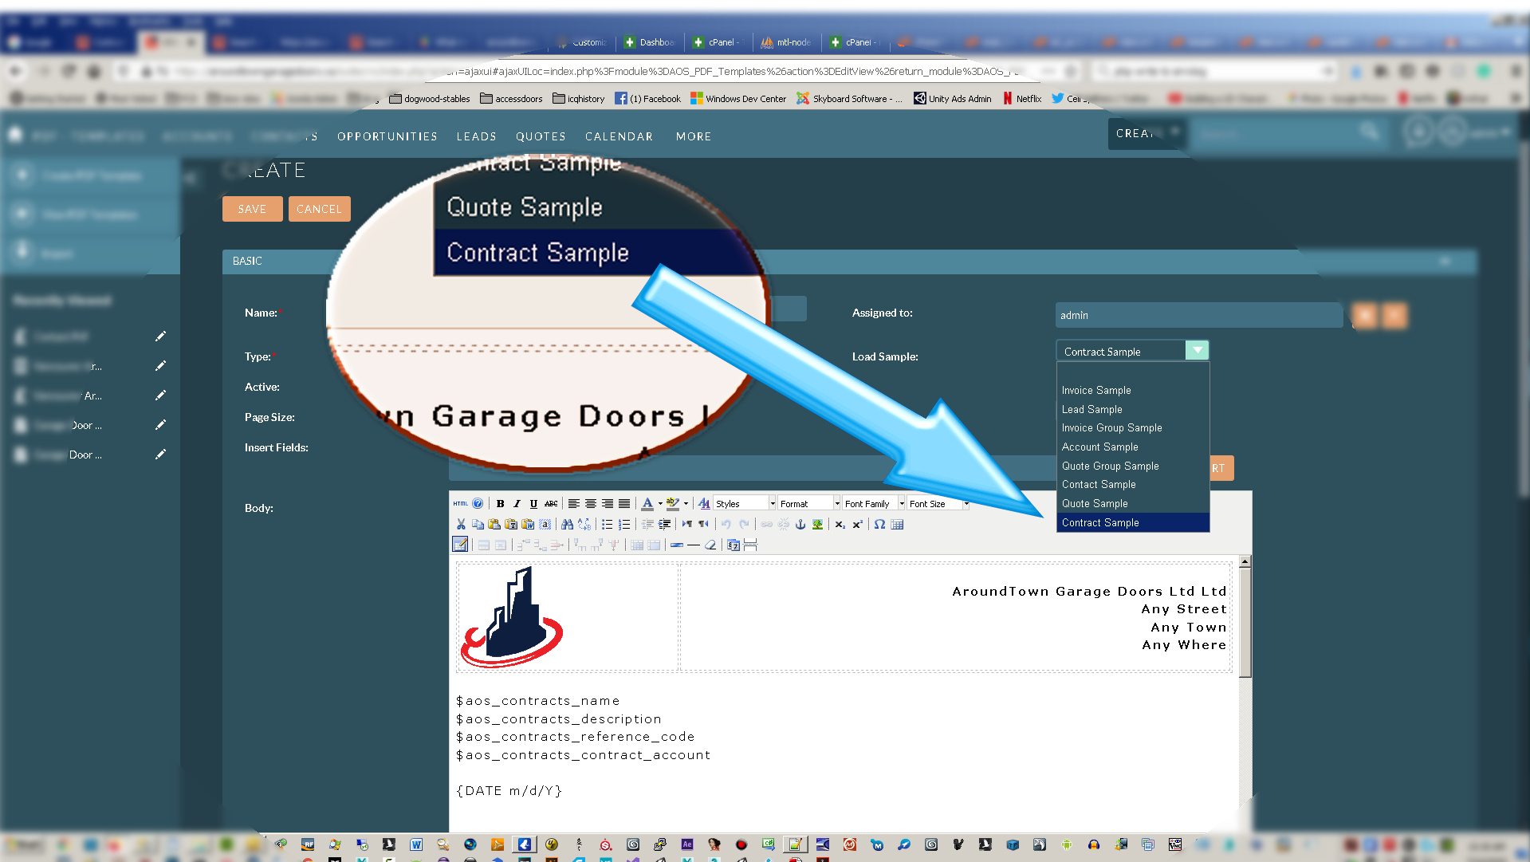
Task: Open the Font Size dropdown
Action: tap(938, 504)
